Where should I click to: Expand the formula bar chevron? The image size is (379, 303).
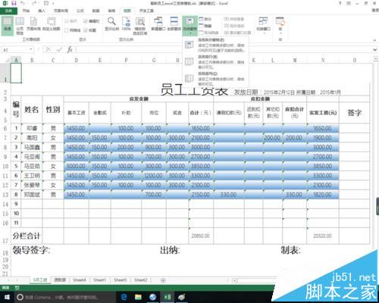click(x=375, y=50)
